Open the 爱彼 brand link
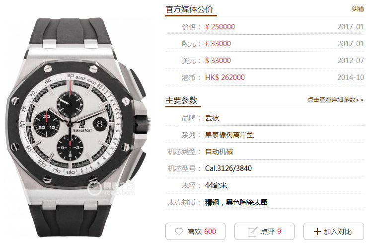The width and height of the screenshot is (374, 245). tap(212, 118)
